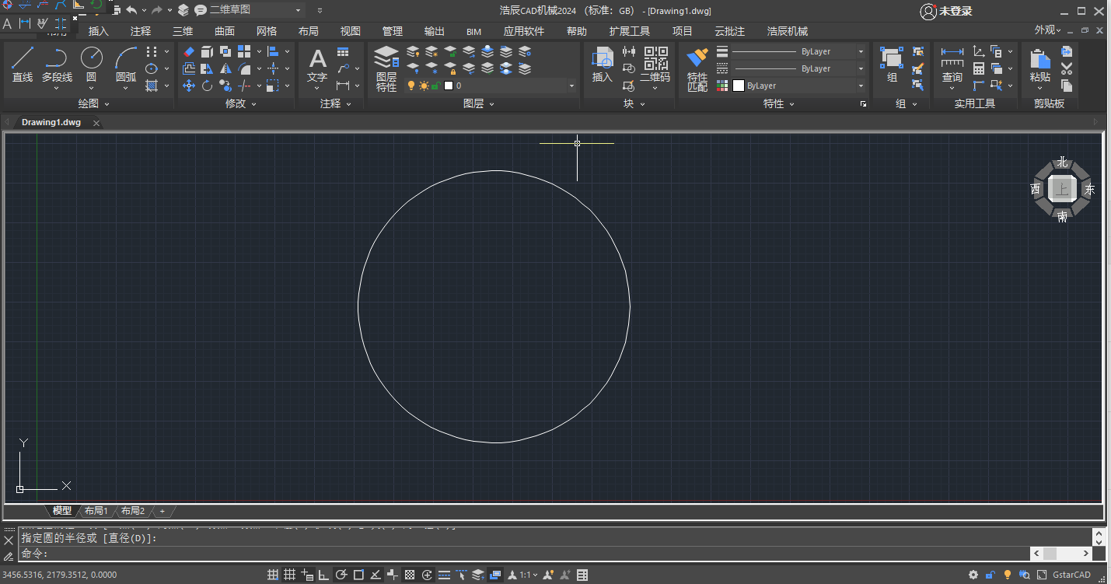Click the 粘贴 (Paste) icon
Image resolution: width=1111 pixels, height=584 pixels.
(x=1040, y=65)
